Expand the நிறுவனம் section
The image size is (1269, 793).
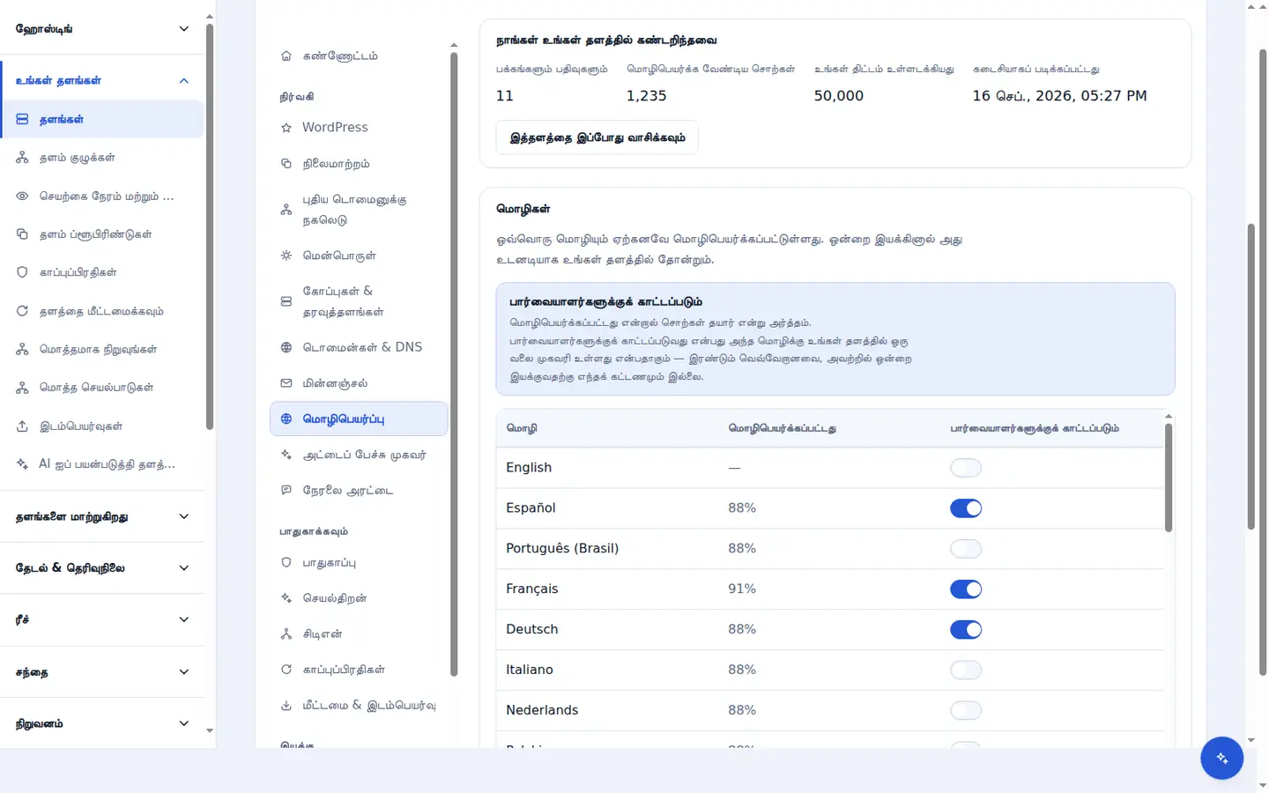tap(102, 723)
